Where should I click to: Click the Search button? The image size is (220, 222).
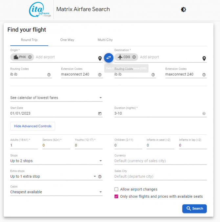[x=194, y=209]
